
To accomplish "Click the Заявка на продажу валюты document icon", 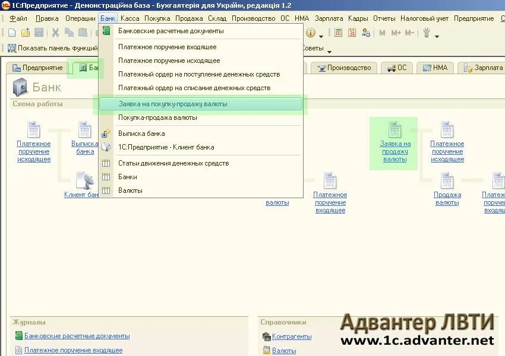I will (395, 129).
